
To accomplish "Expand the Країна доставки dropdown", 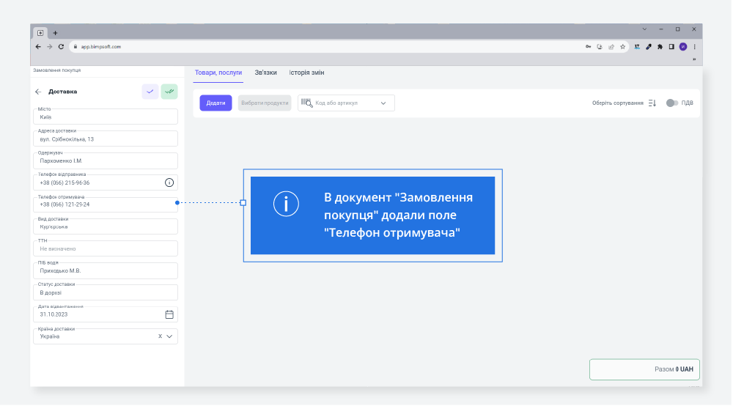I will click(169, 336).
